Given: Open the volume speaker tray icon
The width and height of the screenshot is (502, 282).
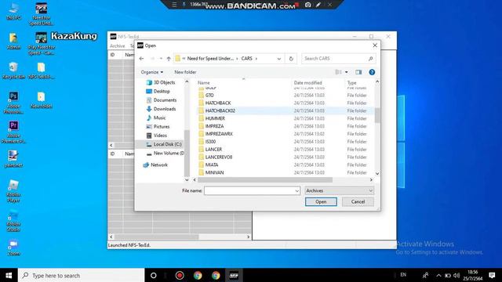Looking at the screenshot, I should tap(457, 275).
